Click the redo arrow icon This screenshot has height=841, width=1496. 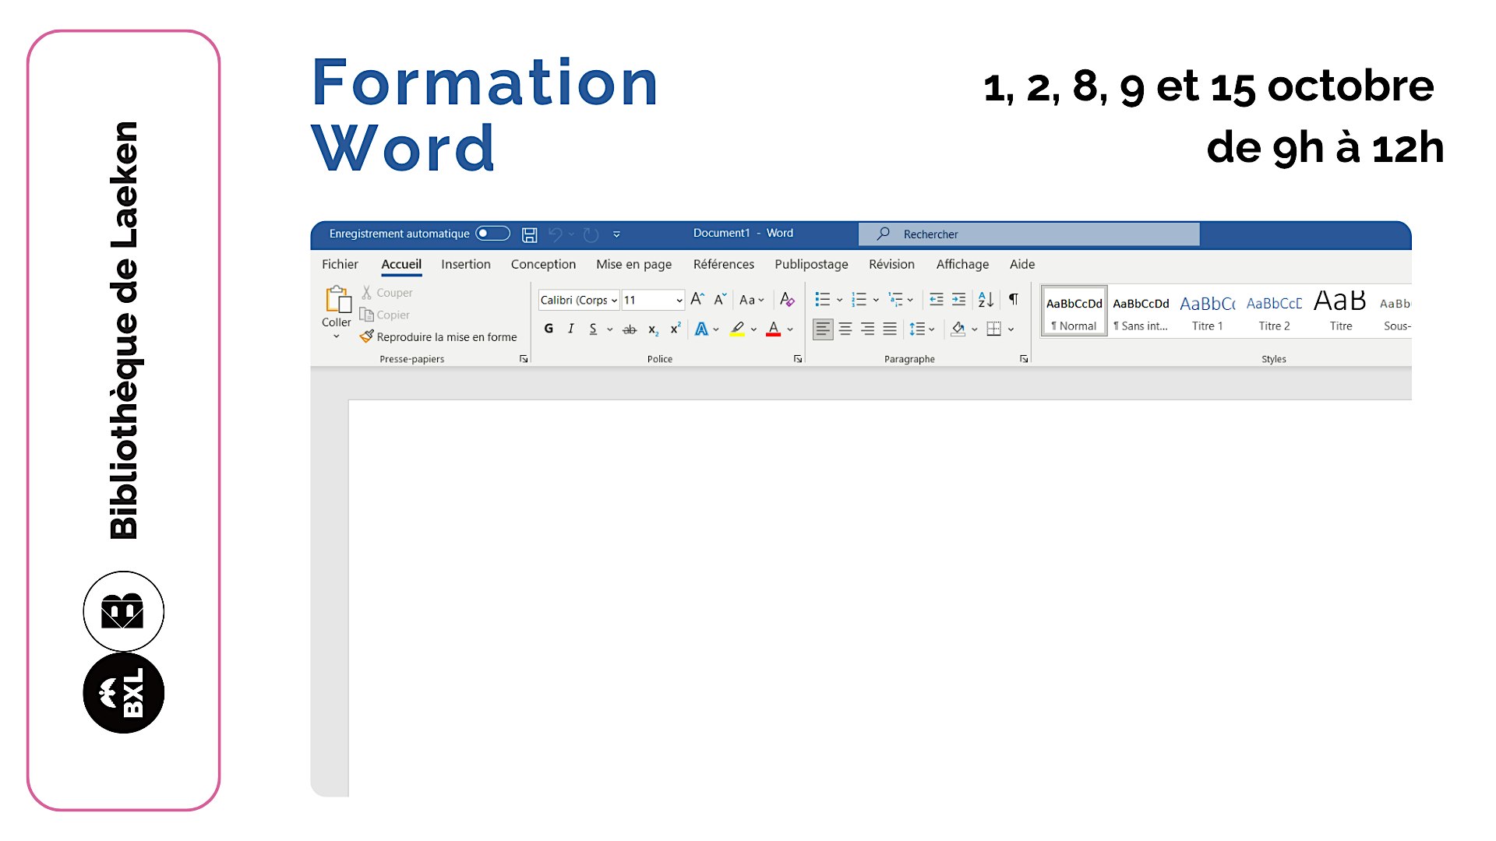coord(591,234)
